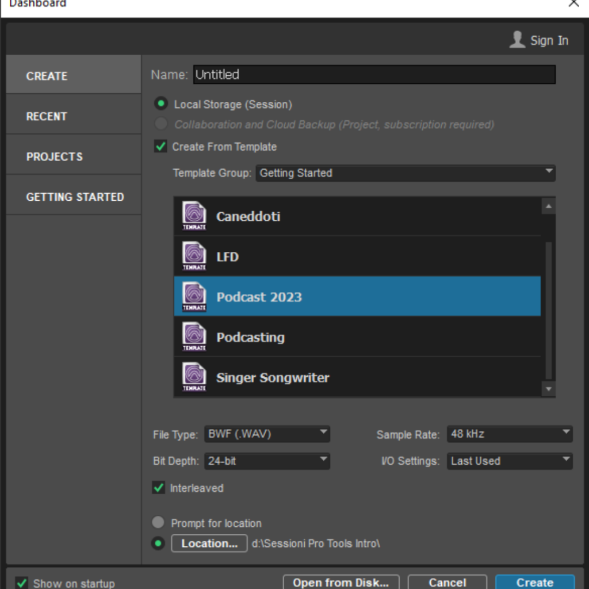The height and width of the screenshot is (589, 589).
Task: Click the template list scrollbar track
Action: pyautogui.click(x=549, y=311)
